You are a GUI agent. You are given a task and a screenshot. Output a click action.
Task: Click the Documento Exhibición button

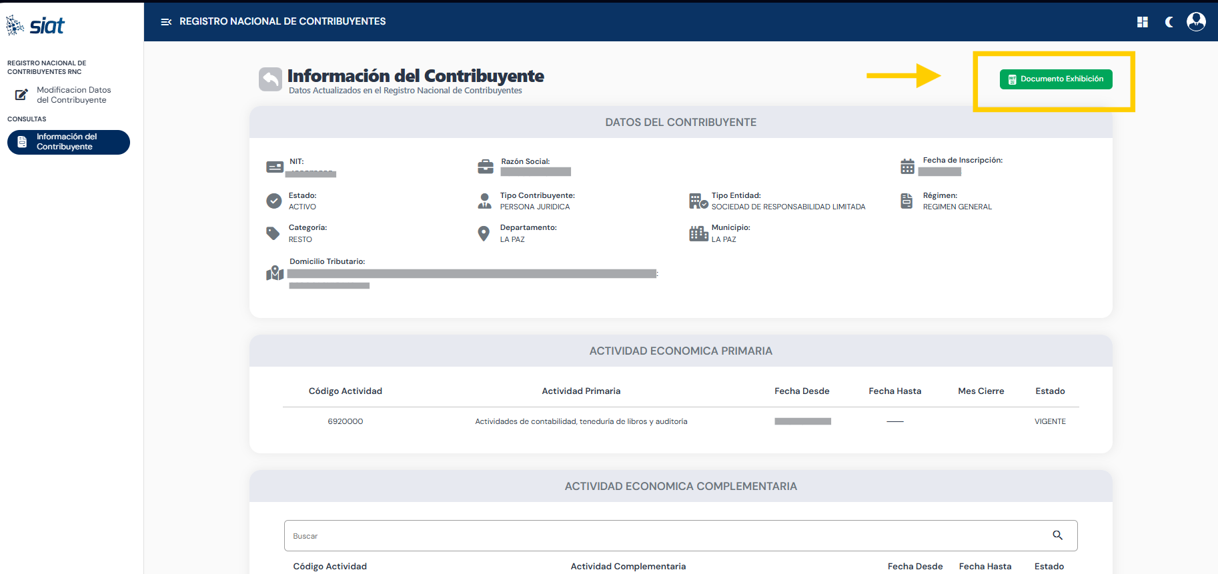1055,79
